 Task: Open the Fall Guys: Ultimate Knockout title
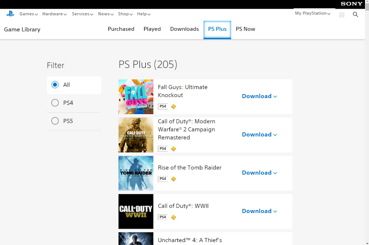(183, 91)
